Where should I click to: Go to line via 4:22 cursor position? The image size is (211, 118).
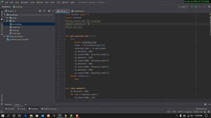click(x=168, y=112)
